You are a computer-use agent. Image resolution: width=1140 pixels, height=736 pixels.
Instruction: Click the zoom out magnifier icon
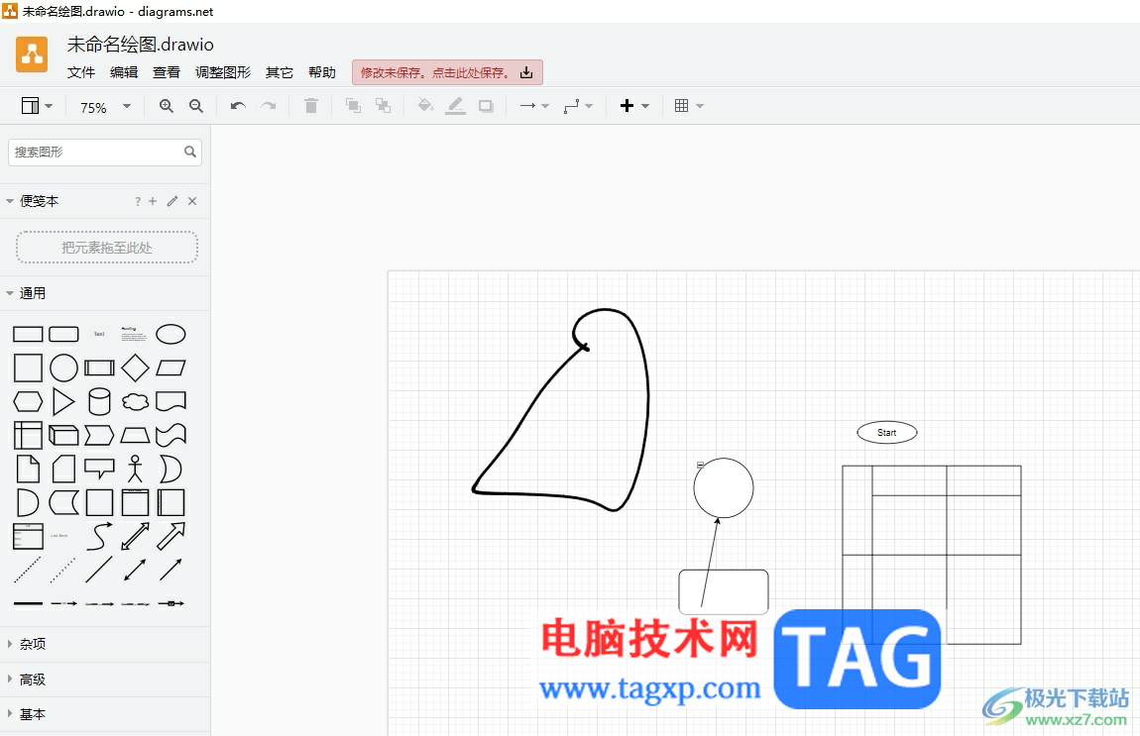coord(196,106)
